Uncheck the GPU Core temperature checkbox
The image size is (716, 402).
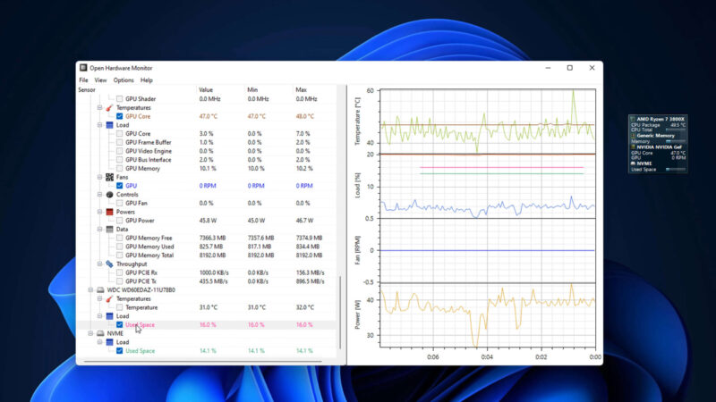(x=120, y=116)
